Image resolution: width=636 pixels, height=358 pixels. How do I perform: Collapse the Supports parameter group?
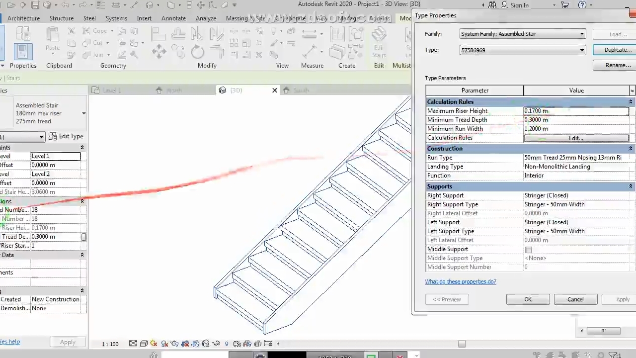631,186
